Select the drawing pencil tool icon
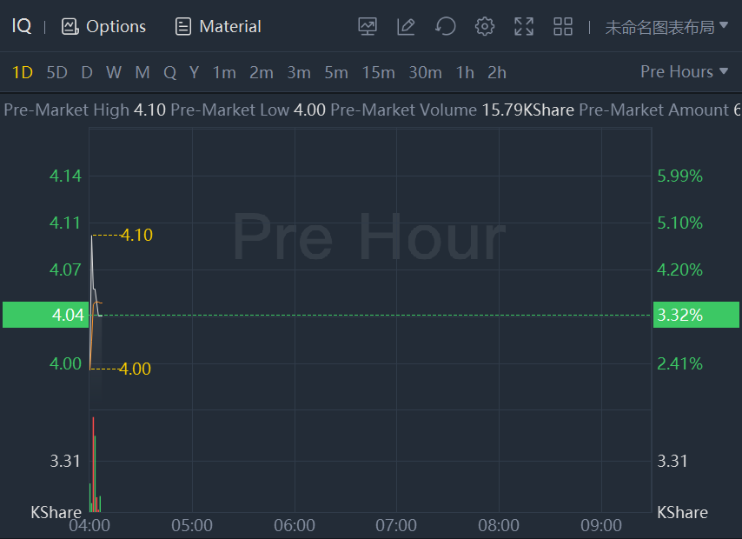This screenshot has width=742, height=539. [406, 27]
